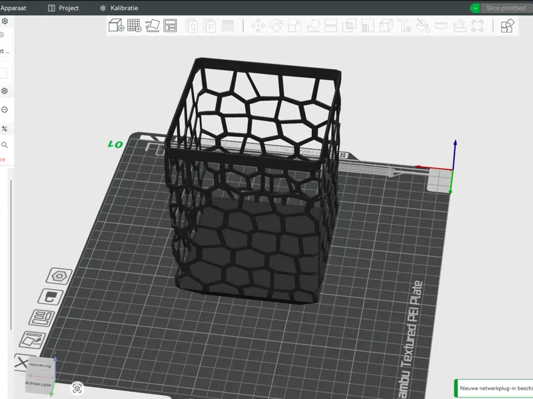The width and height of the screenshot is (533, 399).
Task: Select the Seam painting tool
Action: (386, 26)
